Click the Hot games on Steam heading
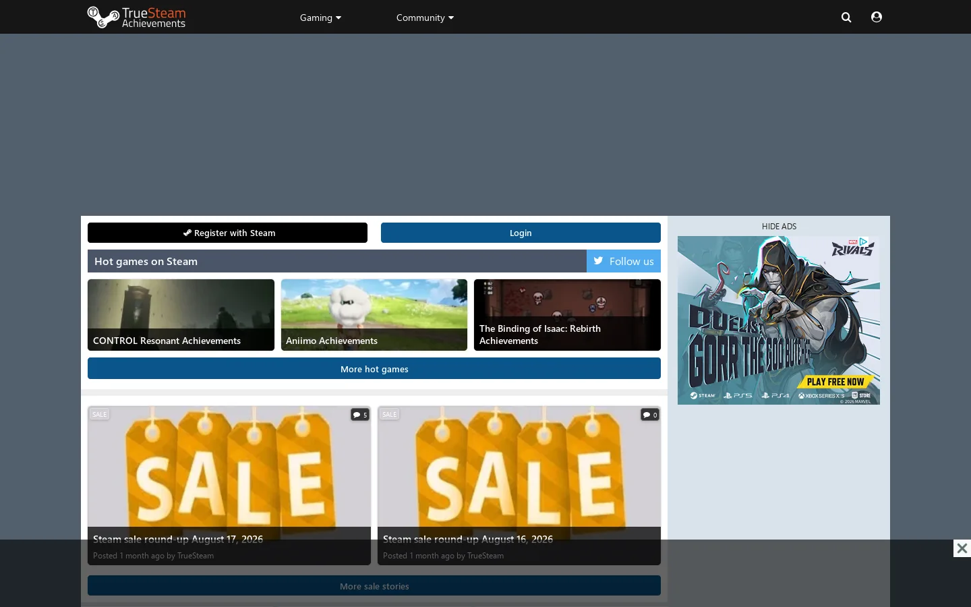 tap(146, 261)
